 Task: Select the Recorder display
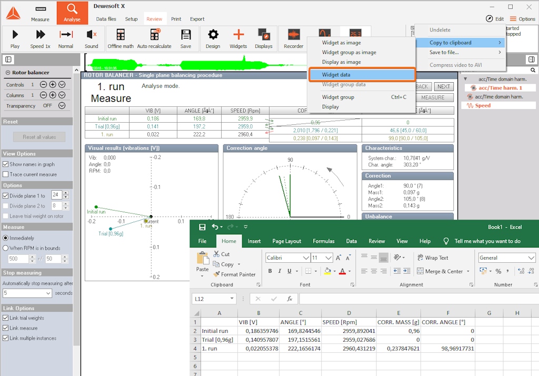(294, 38)
